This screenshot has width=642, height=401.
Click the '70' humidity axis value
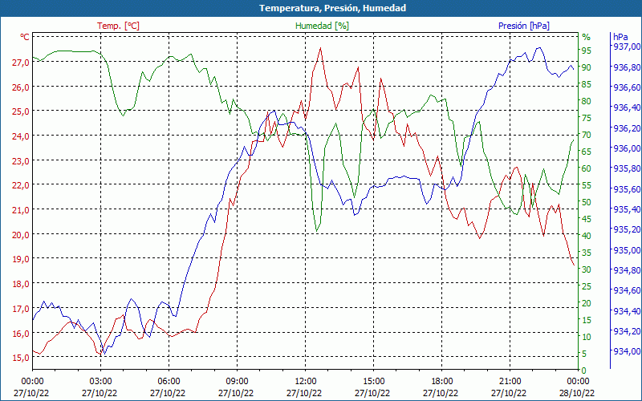pyautogui.click(x=587, y=135)
